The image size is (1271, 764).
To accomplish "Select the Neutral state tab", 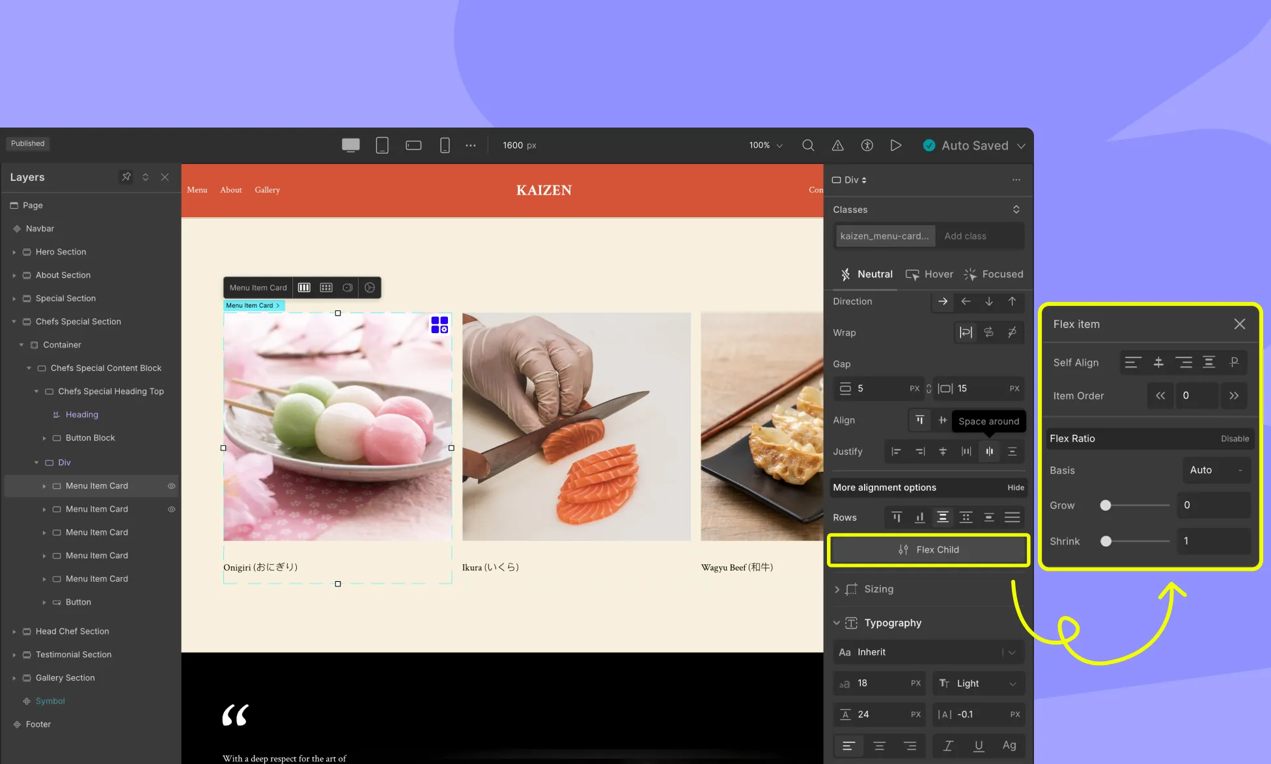I will [x=867, y=274].
